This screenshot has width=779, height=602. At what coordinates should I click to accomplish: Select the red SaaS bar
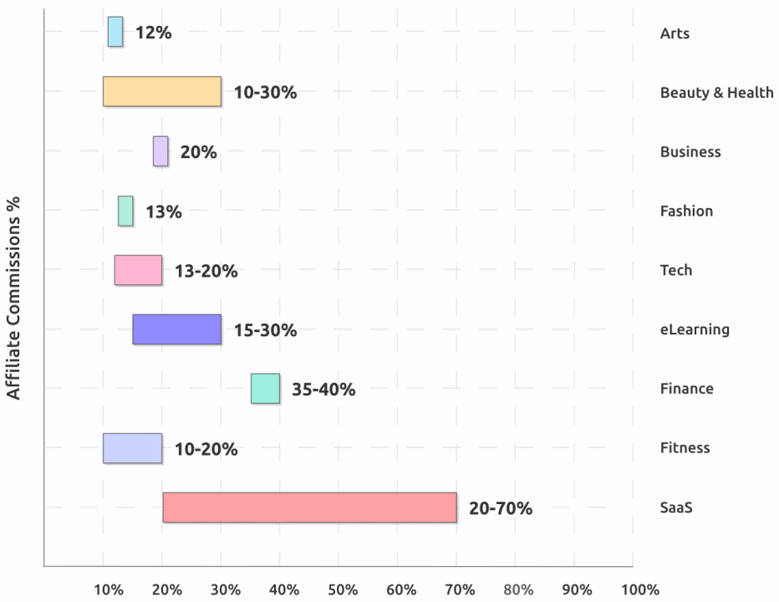[x=309, y=508]
